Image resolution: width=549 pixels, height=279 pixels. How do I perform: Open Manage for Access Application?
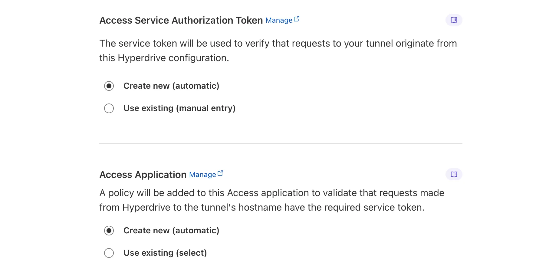coord(203,175)
